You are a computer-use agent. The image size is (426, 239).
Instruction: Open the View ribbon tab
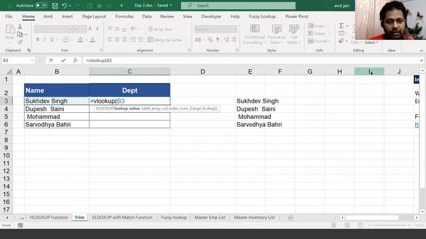187,17
